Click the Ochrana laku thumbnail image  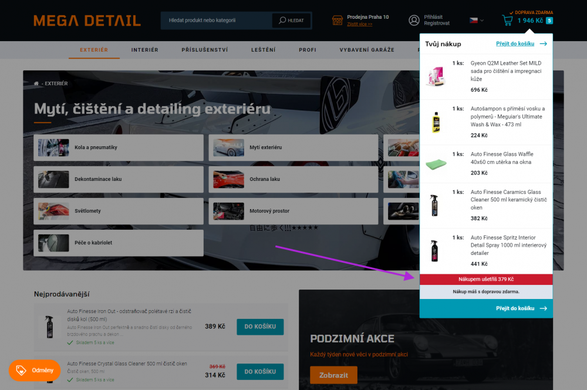coord(229,180)
